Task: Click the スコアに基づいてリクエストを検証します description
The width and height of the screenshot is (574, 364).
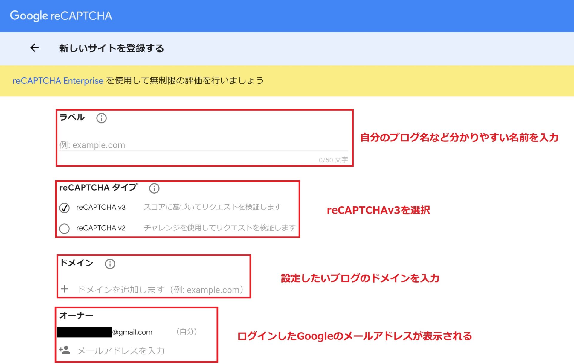Action: click(212, 207)
